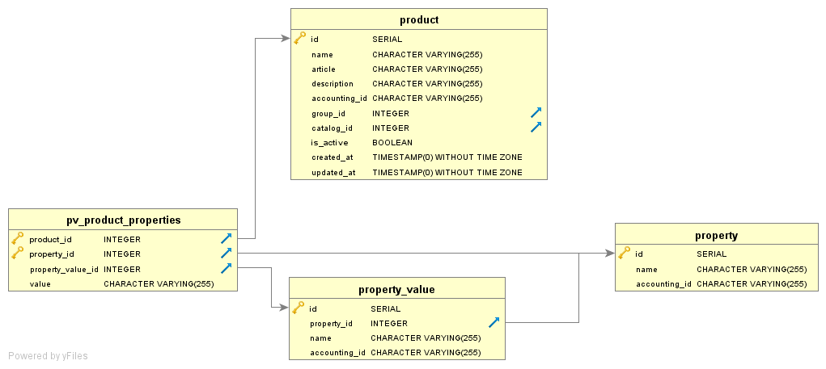Click the catalog_id column name
The width and height of the screenshot is (826, 369).
coord(332,128)
